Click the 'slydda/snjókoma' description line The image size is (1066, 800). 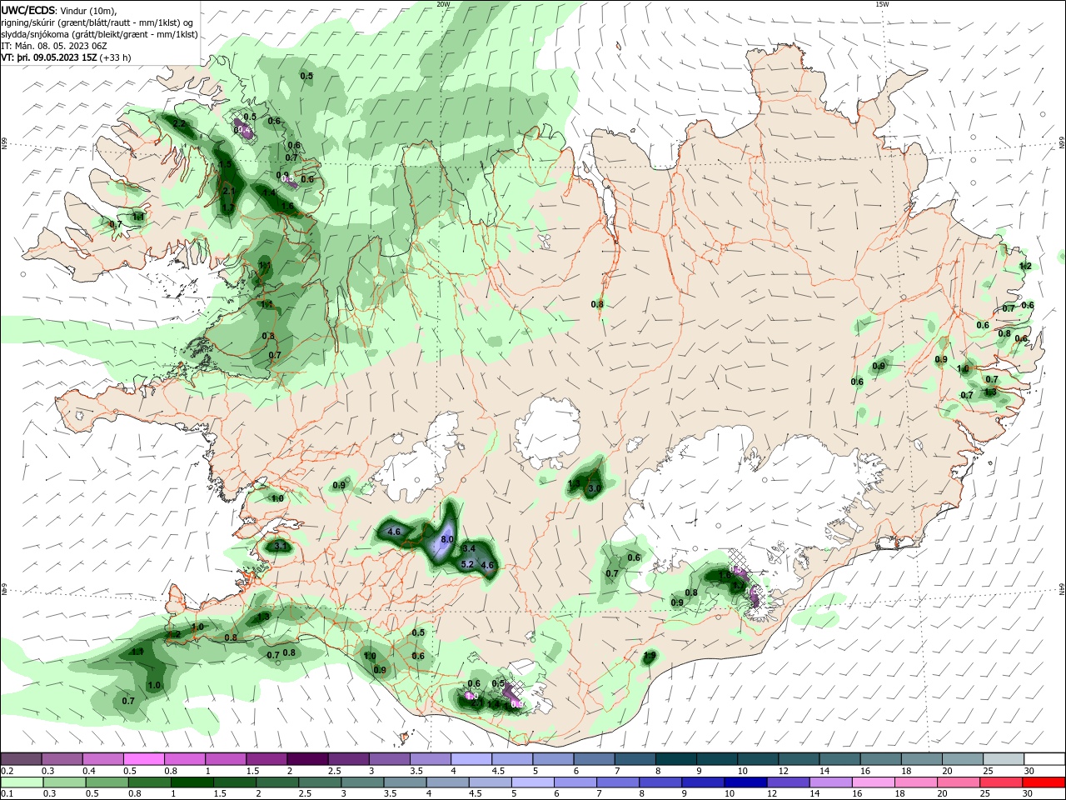(99, 34)
